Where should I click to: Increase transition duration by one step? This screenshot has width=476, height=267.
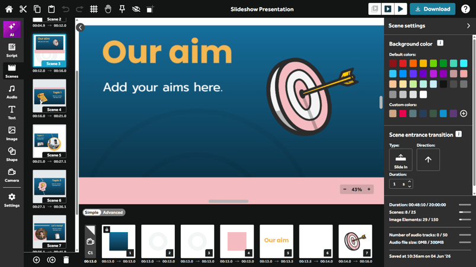(410, 182)
